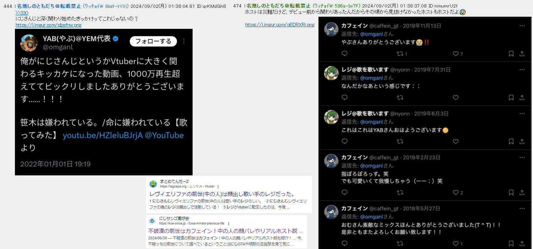Bookmark カフェイン's tweet dated 2019年11月13日

pyautogui.click(x=511, y=54)
